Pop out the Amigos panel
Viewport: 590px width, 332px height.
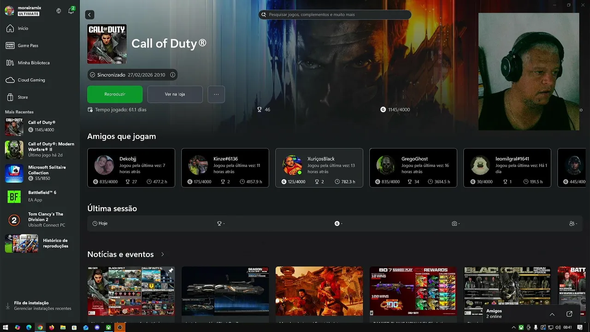tap(569, 314)
